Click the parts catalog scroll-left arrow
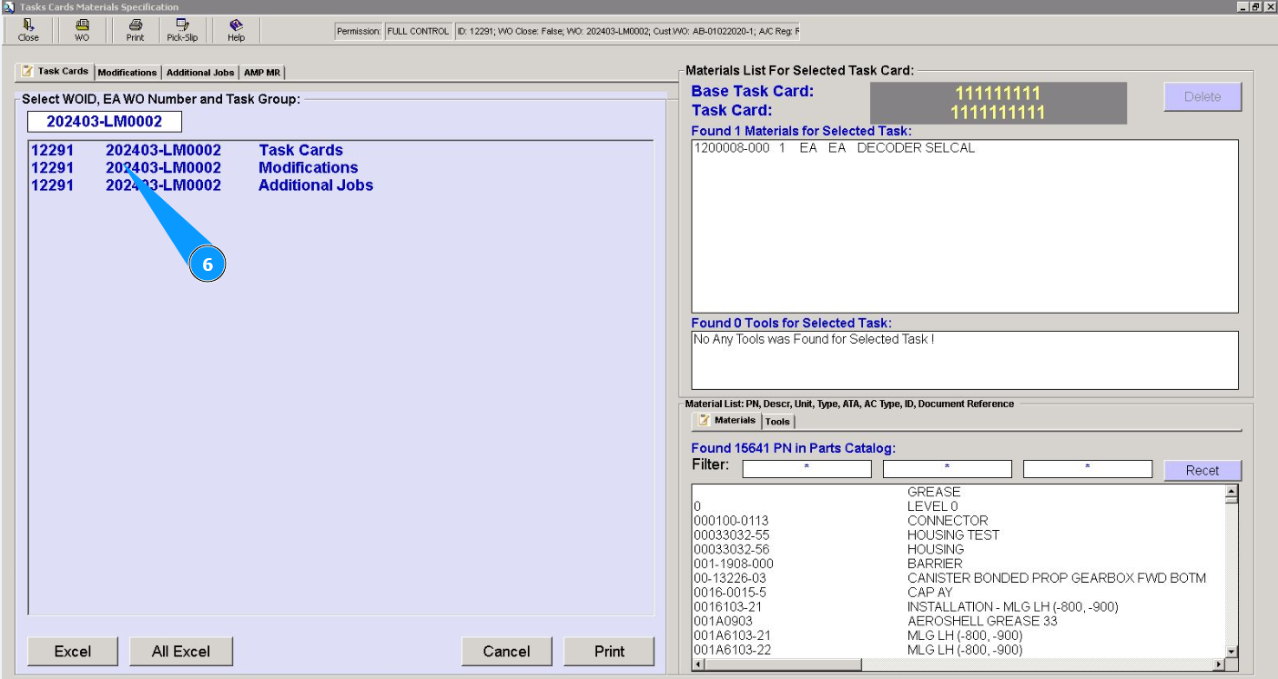This screenshot has width=1278, height=679. [700, 664]
